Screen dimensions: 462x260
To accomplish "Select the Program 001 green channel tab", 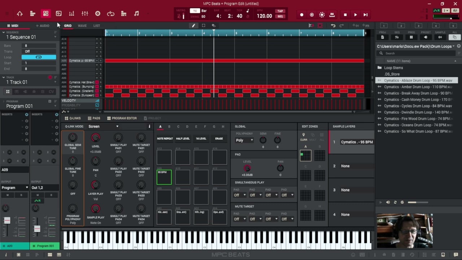I will tap(45, 246).
